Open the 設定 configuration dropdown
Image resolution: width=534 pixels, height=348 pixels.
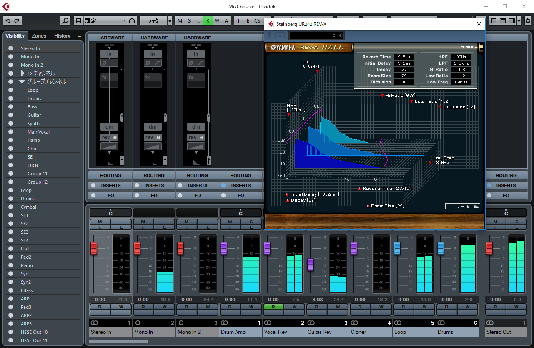click(x=105, y=21)
